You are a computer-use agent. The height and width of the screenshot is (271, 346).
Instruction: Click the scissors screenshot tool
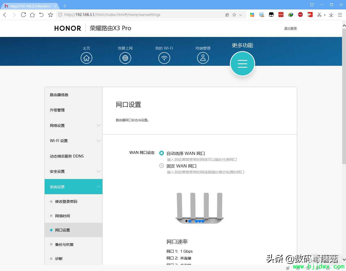tap(319, 15)
